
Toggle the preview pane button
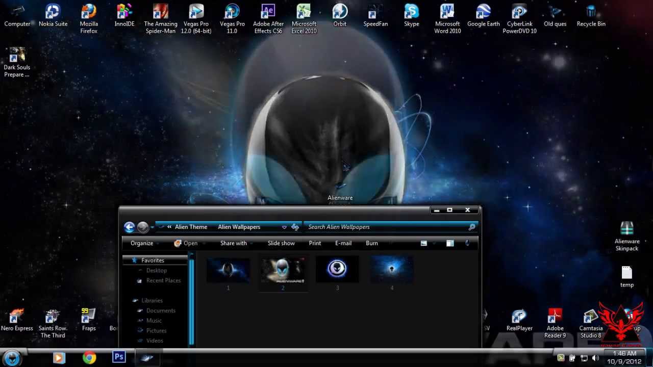[449, 243]
